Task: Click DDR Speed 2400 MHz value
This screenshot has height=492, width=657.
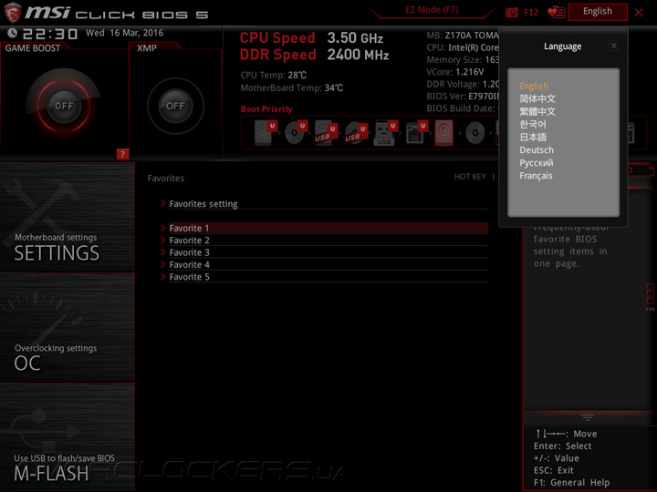Action: tap(358, 55)
